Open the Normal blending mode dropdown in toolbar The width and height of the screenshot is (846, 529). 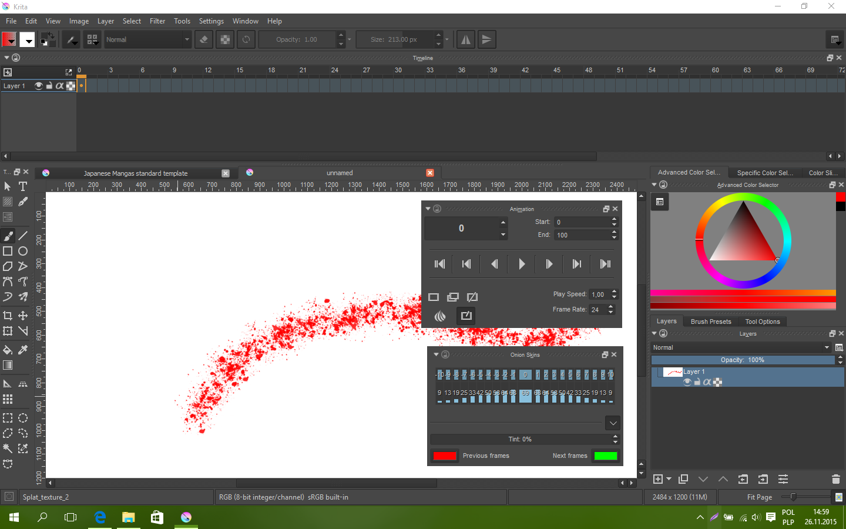(148, 39)
